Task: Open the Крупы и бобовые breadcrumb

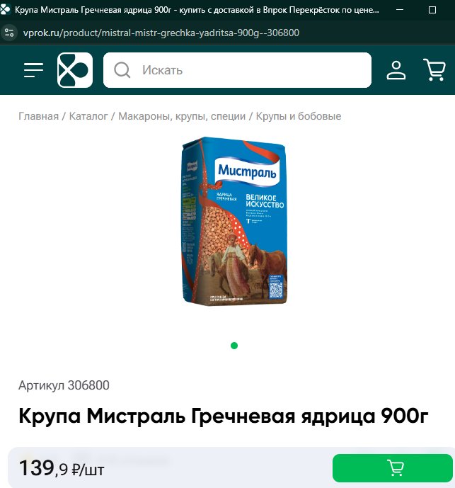Action: pos(299,116)
